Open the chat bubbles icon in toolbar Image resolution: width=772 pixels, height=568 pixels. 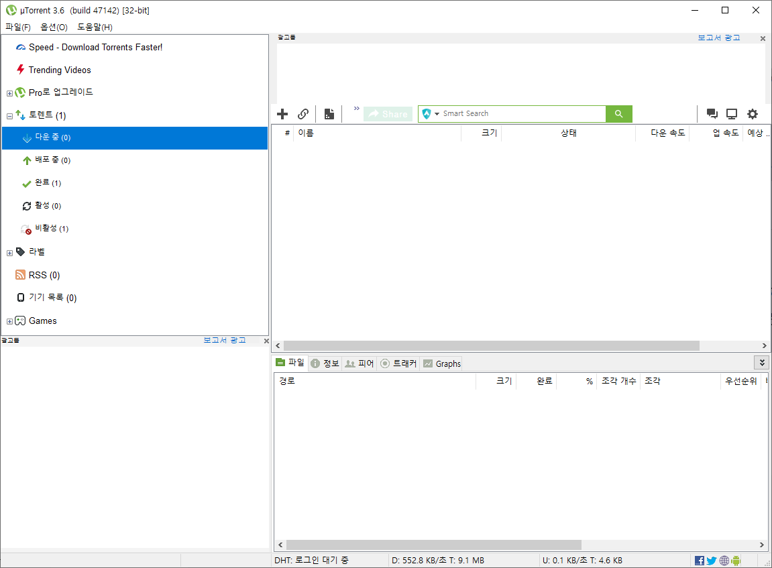712,114
